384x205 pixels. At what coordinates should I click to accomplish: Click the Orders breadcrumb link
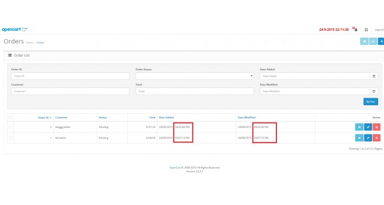click(41, 43)
